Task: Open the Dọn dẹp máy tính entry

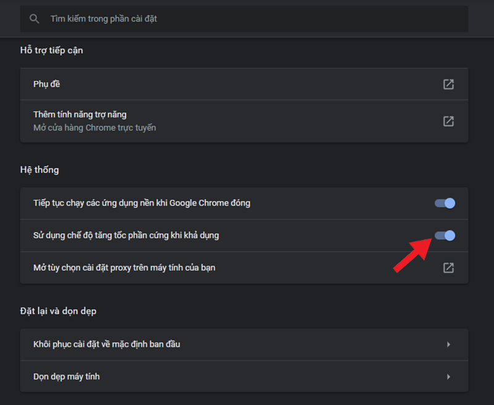Action: [67, 377]
